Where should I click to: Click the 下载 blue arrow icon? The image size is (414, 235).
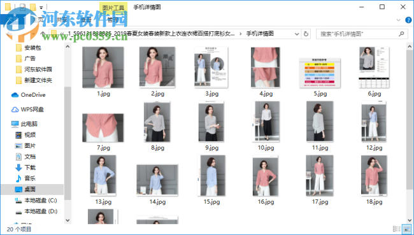pyautogui.click(x=18, y=167)
